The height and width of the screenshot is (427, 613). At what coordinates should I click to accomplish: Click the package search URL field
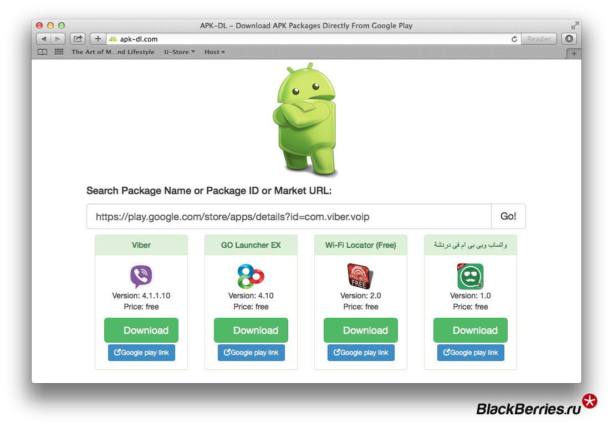pos(289,216)
